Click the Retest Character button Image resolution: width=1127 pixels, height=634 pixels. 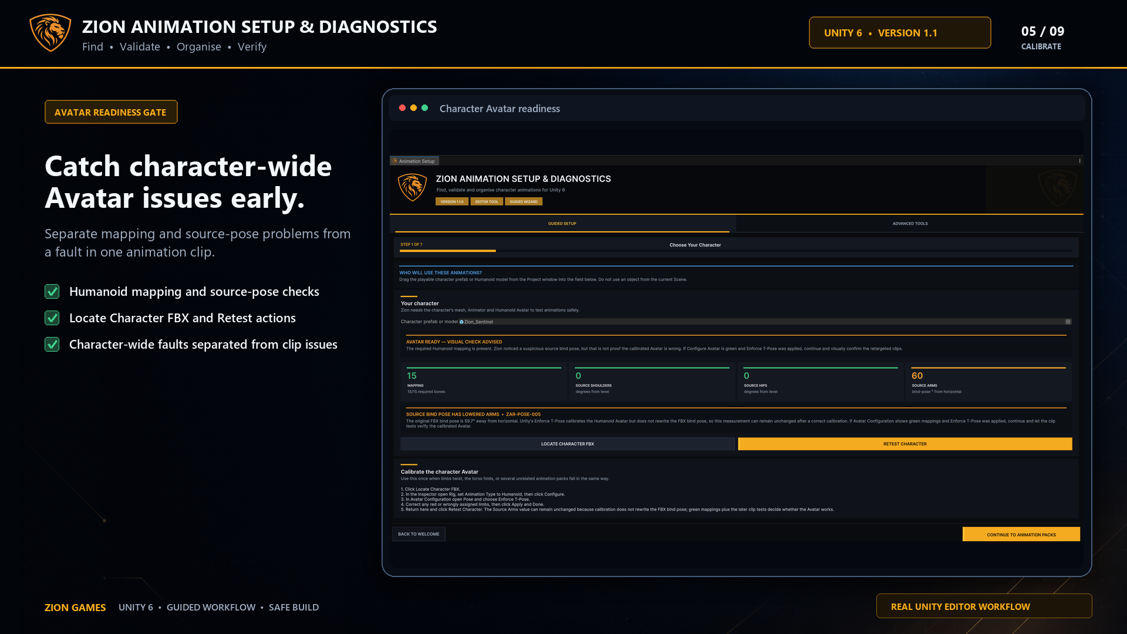[x=905, y=444]
